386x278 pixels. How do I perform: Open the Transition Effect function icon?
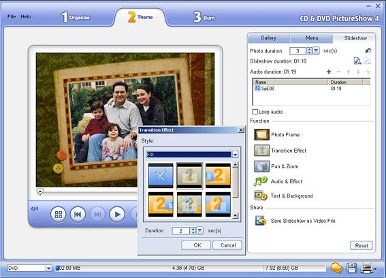tap(261, 151)
